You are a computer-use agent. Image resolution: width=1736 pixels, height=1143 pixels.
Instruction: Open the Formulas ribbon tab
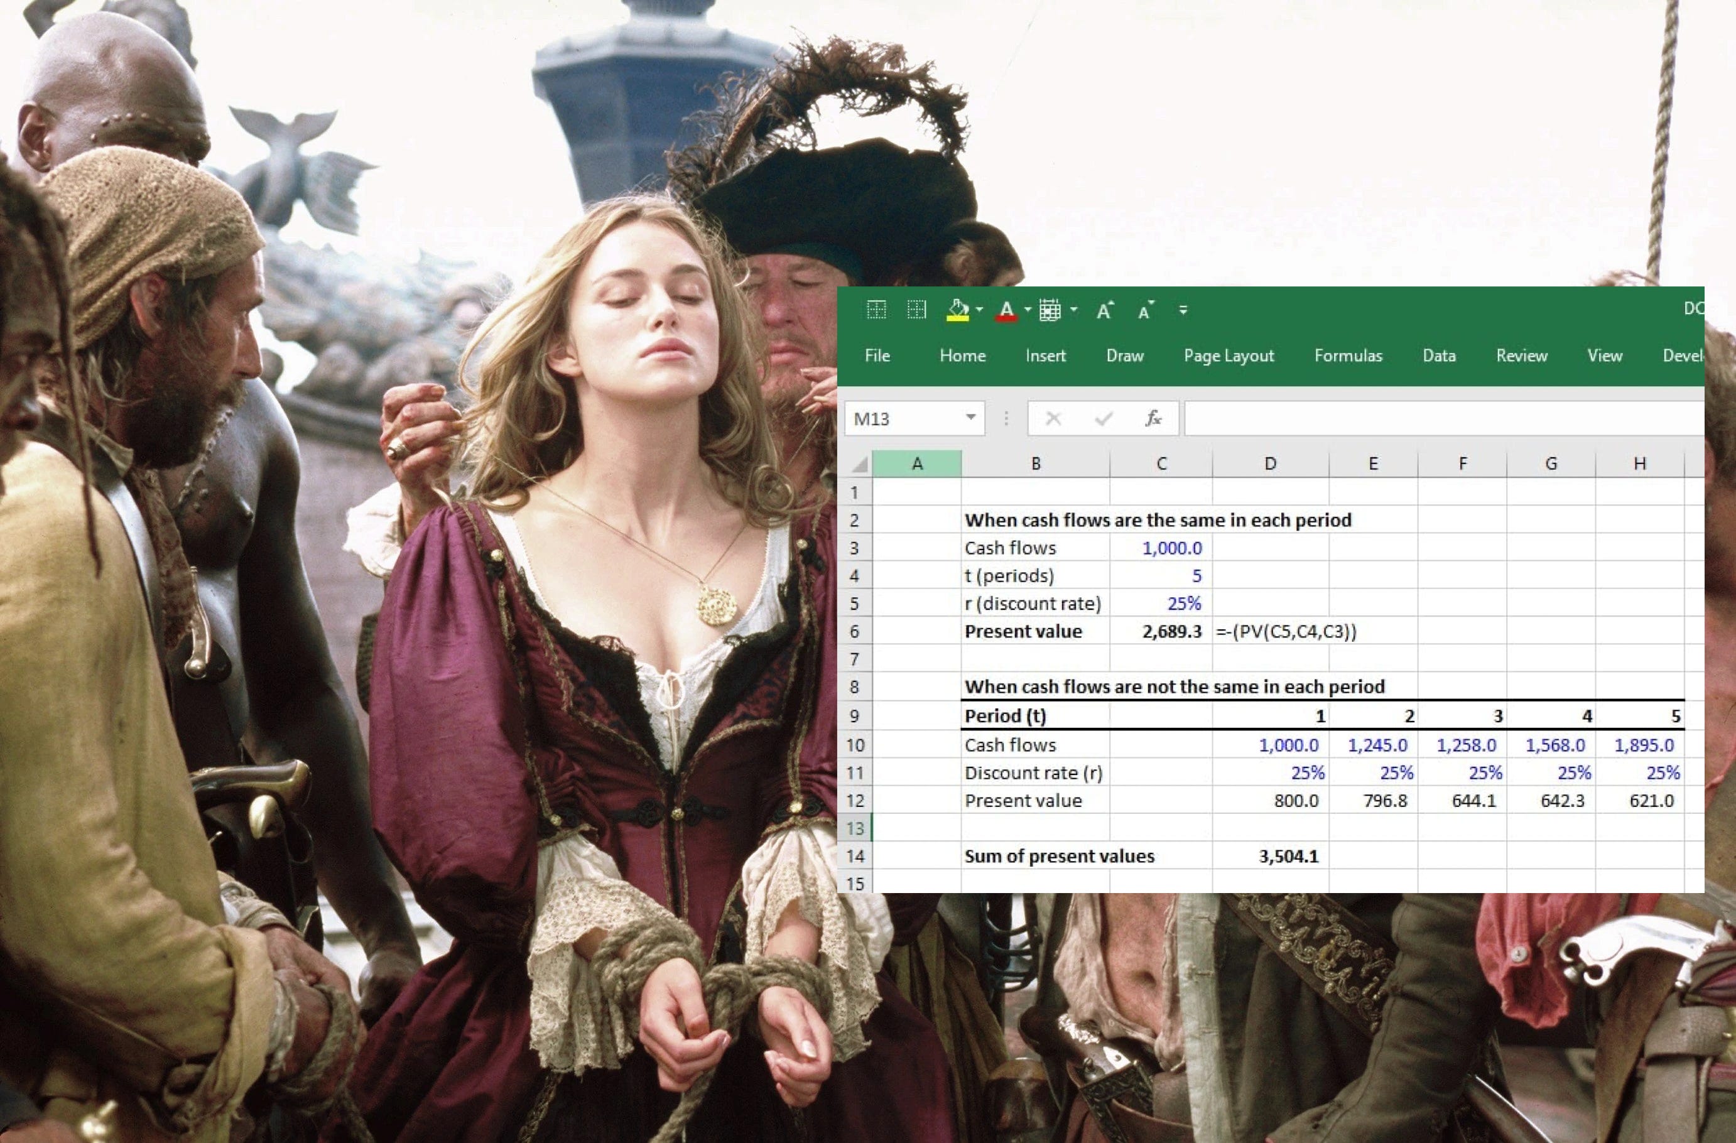[1348, 356]
